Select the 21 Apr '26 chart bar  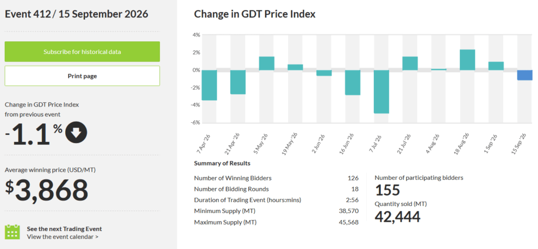238,82
